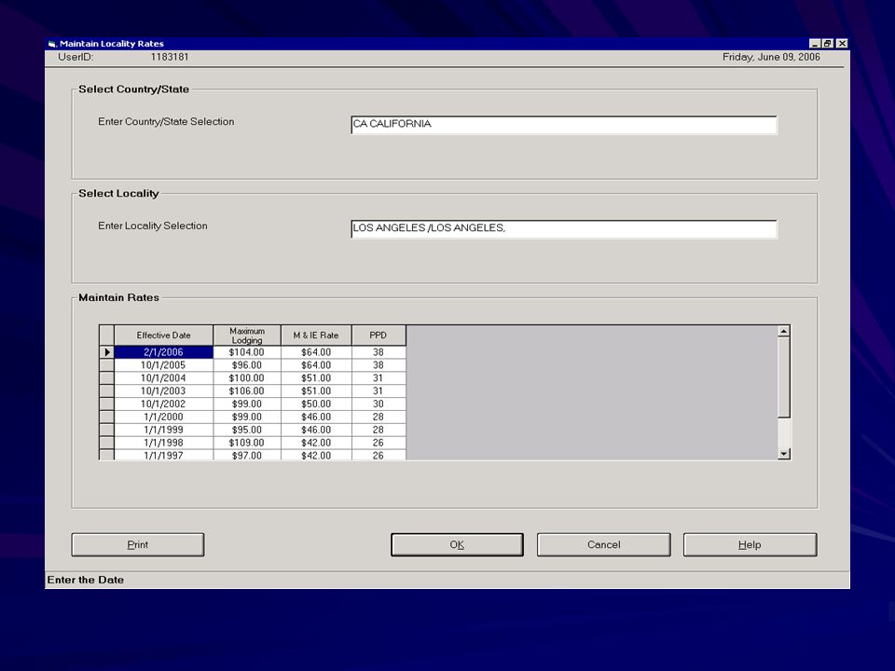Click the PPD value 31 for 10/1/2004
The height and width of the screenshot is (671, 895).
(x=379, y=378)
